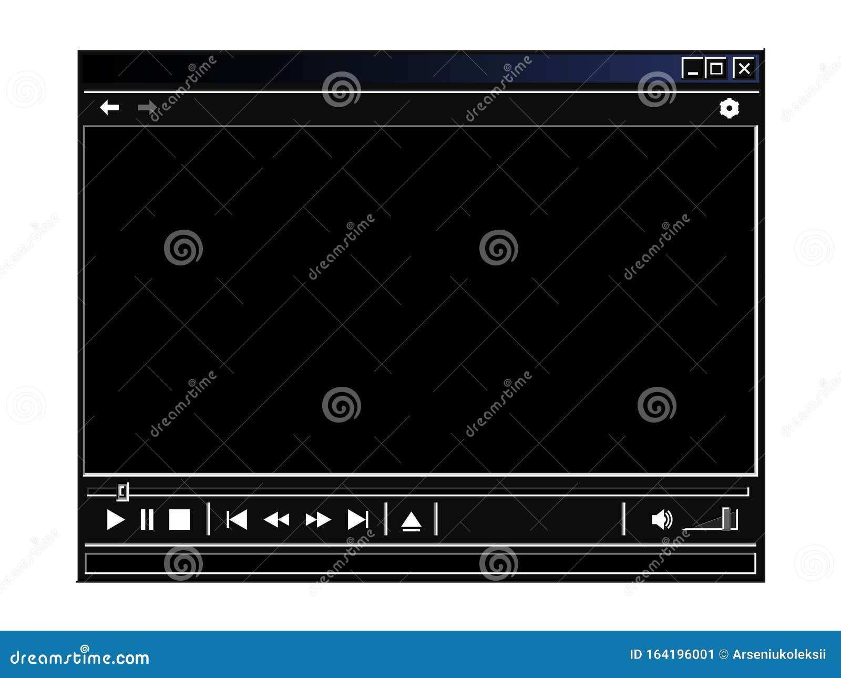Click the window title bar
Screen dimensions: 841x678
[x=368, y=68]
